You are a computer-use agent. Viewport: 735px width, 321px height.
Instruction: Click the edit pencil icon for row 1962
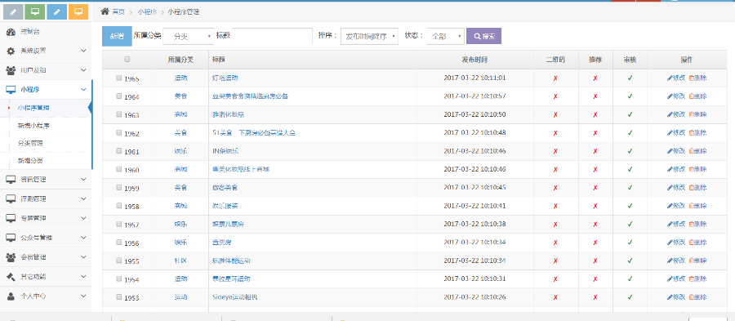pyautogui.click(x=670, y=132)
